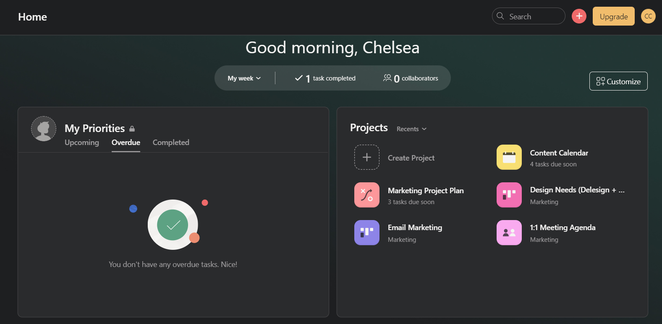Screen dimensions: 662x324
Task: Open the CC profile avatar menu
Action: 648,16
